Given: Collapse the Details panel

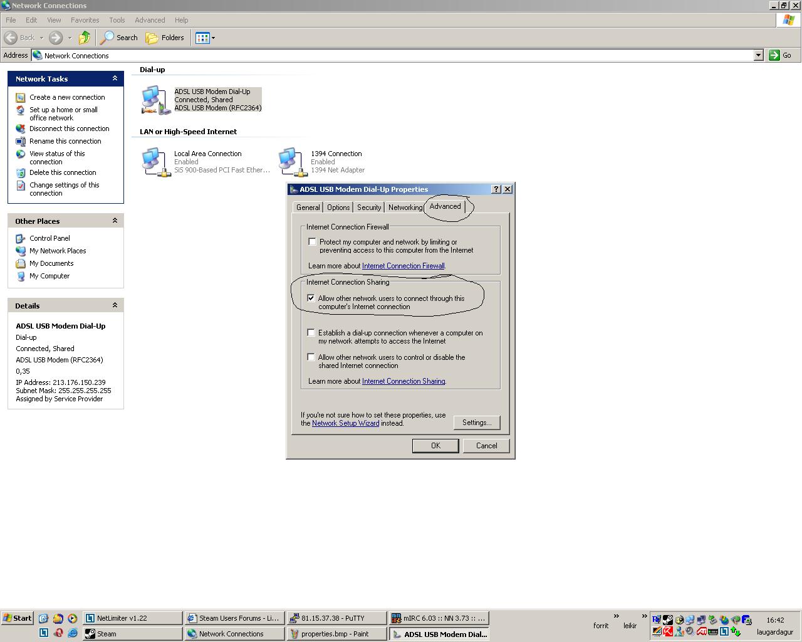Looking at the screenshot, I should tap(115, 305).
